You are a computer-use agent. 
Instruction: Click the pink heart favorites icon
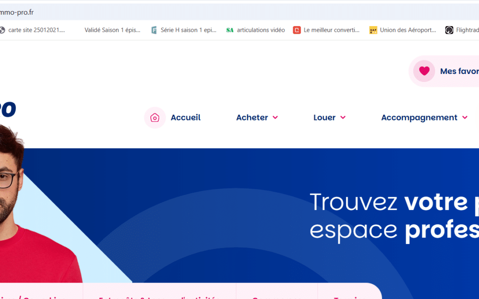click(424, 71)
